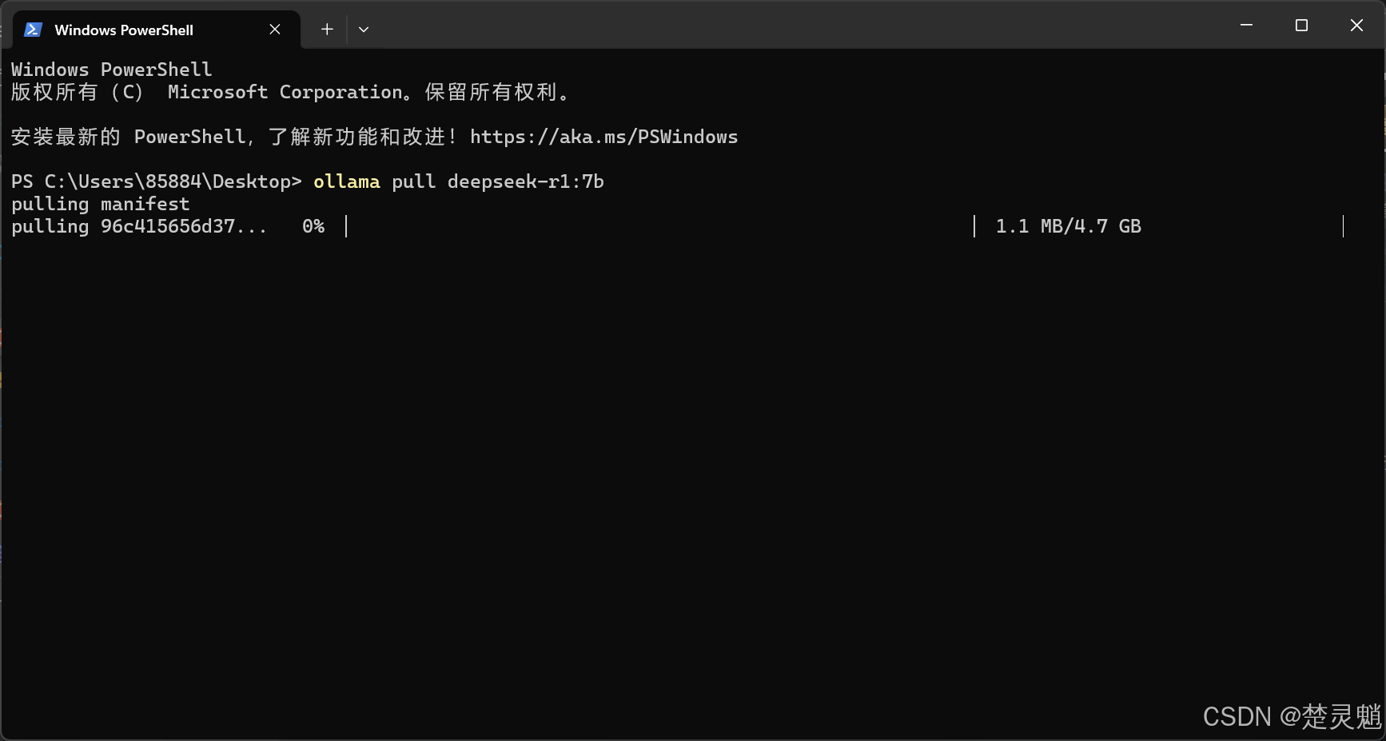The image size is (1386, 741).
Task: Minimize the terminal window
Action: [1246, 26]
